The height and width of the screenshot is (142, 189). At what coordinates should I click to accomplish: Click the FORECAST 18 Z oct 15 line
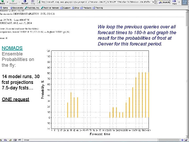(16, 23)
